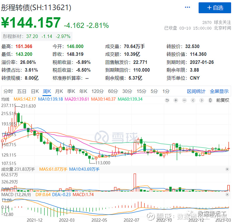This screenshot has height=224, width=234.
Task: Zoom out chart with minus icon
Action: (185, 100)
